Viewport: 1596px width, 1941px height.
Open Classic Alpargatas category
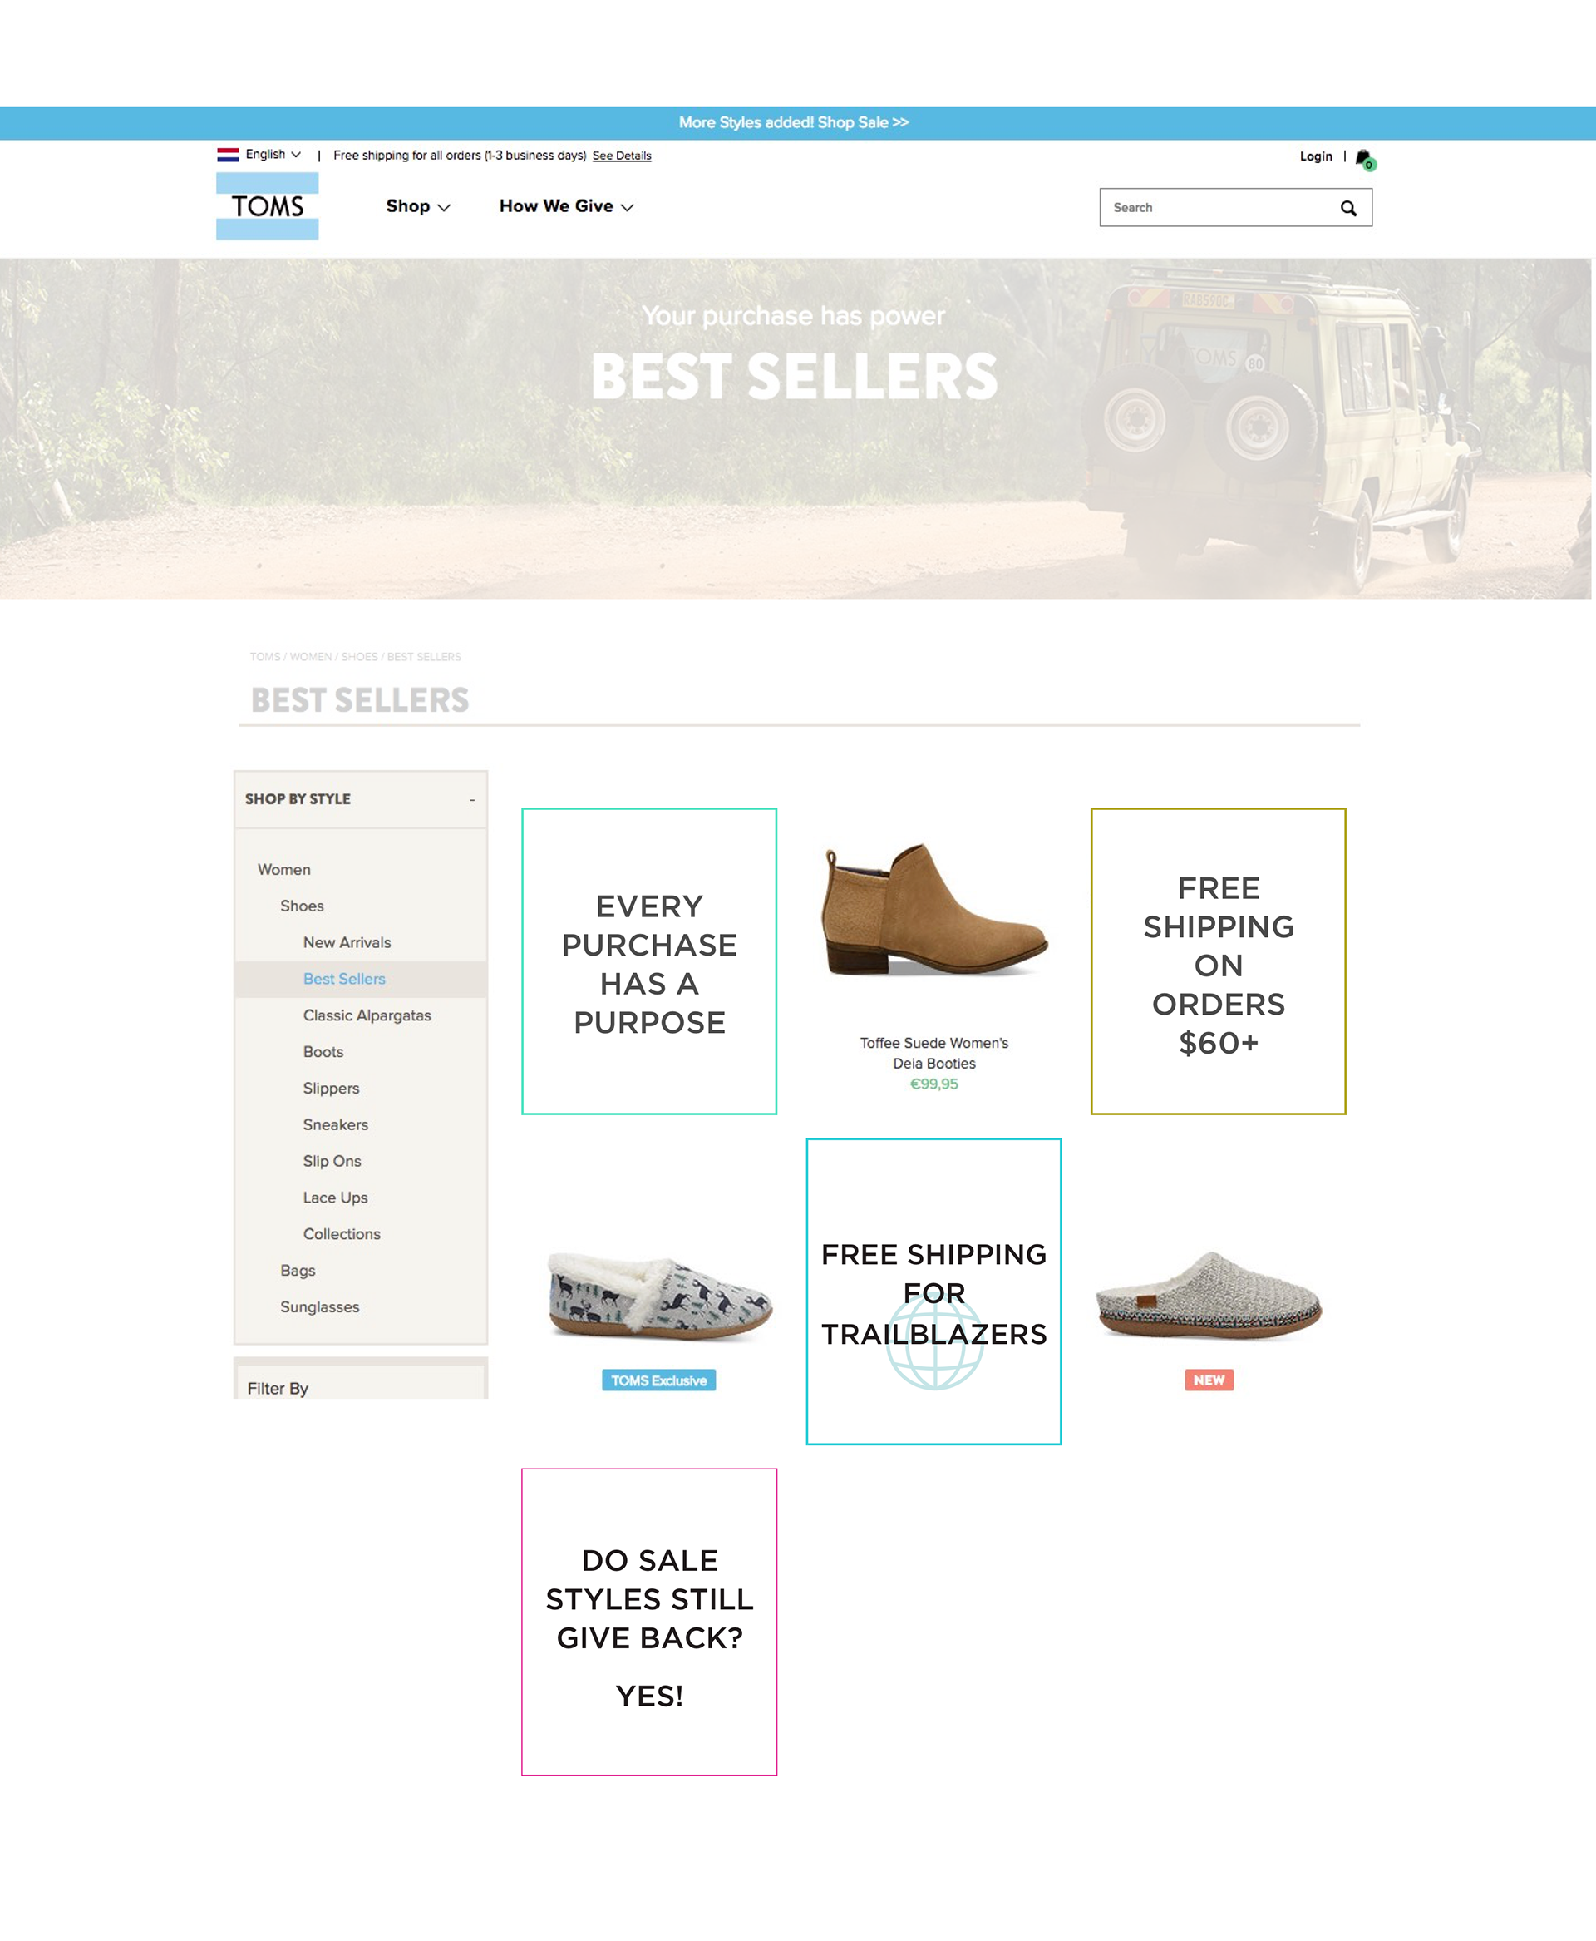pyautogui.click(x=367, y=1015)
